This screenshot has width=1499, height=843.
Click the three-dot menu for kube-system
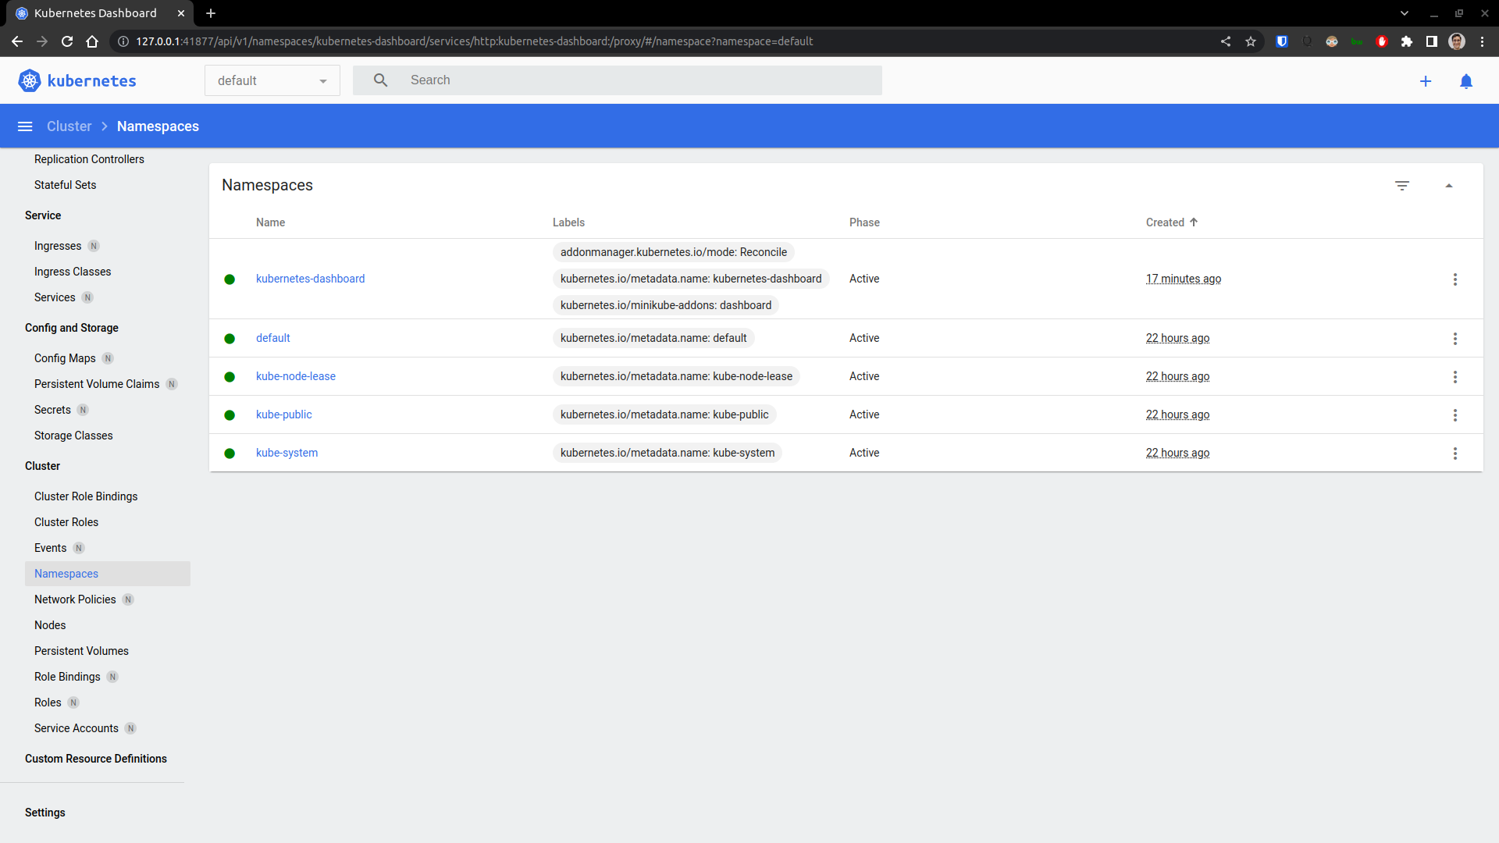(x=1454, y=453)
